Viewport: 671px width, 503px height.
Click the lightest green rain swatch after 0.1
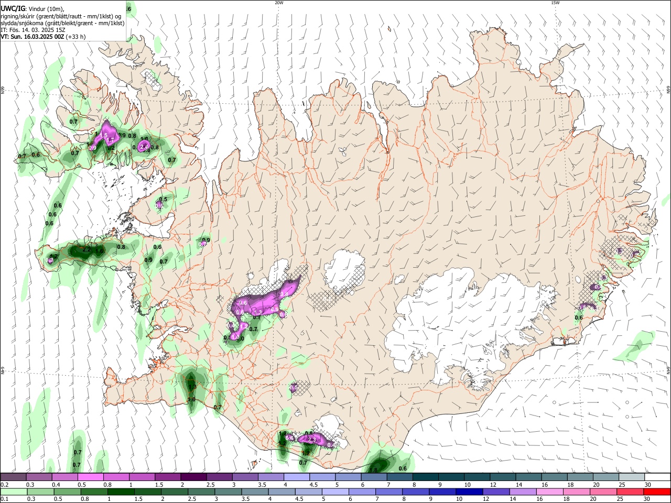point(13,491)
